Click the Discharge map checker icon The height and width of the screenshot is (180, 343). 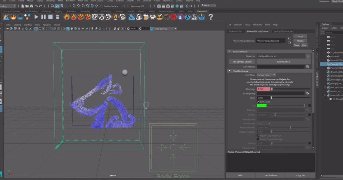click(308, 93)
